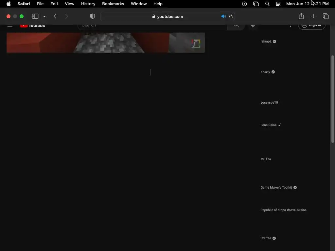Go forward to the next page
Screen dimensions: 335x251
point(66,16)
